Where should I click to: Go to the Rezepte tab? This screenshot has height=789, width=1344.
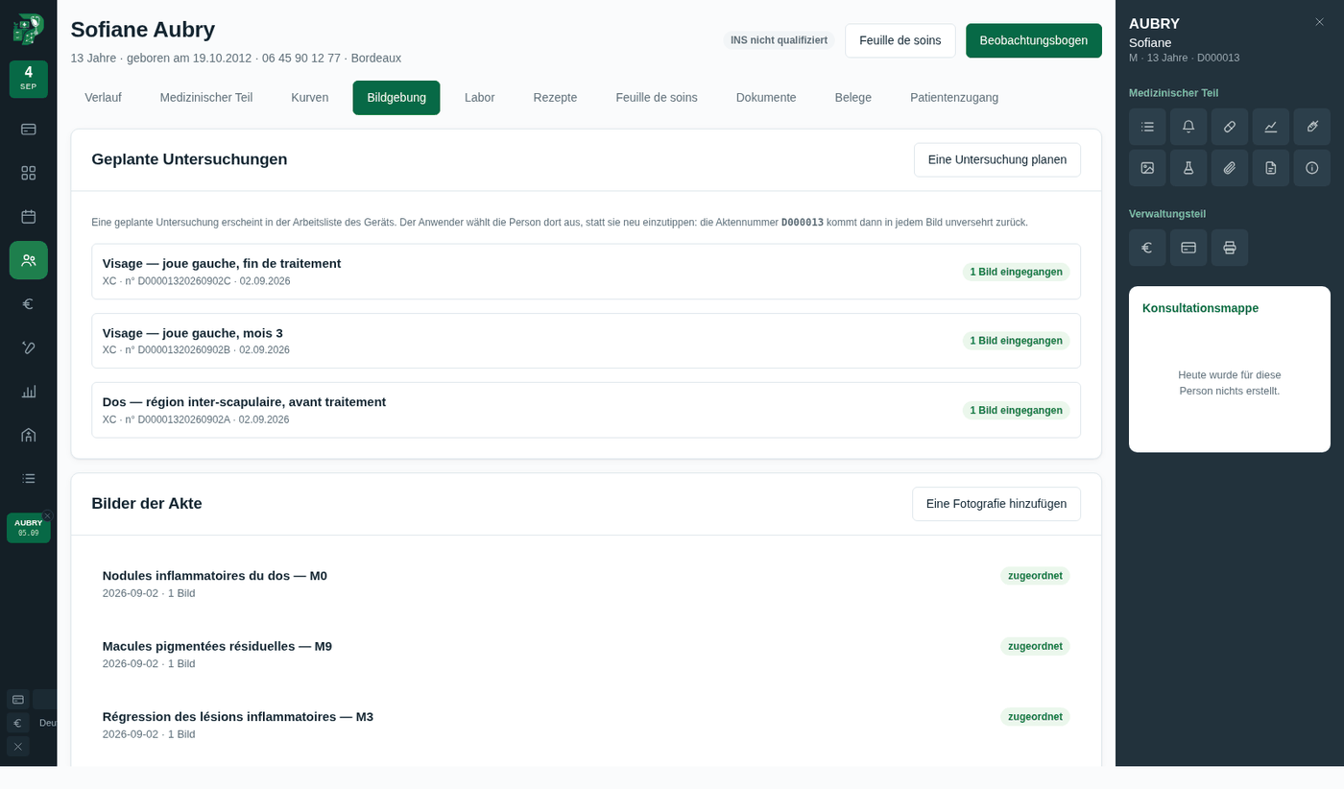(555, 98)
